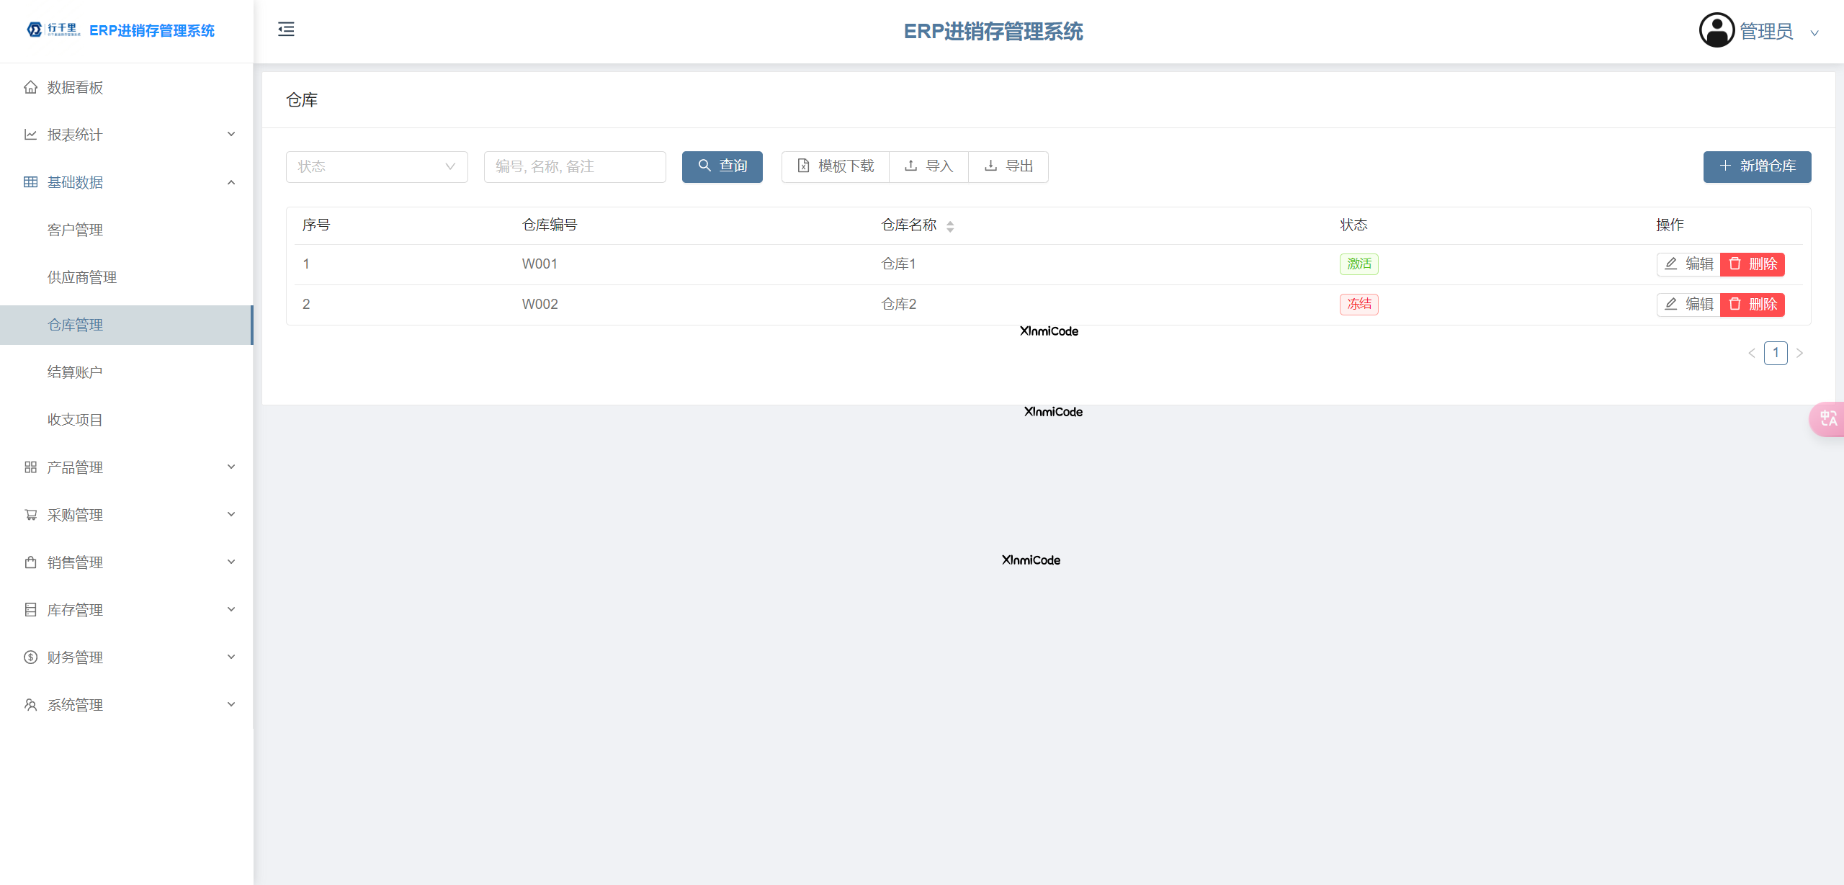The width and height of the screenshot is (1844, 885).
Task: Open the 仓库管理 menu item
Action: (75, 325)
